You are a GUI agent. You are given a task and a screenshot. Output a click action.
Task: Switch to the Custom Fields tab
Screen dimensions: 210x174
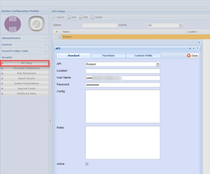click(x=143, y=56)
